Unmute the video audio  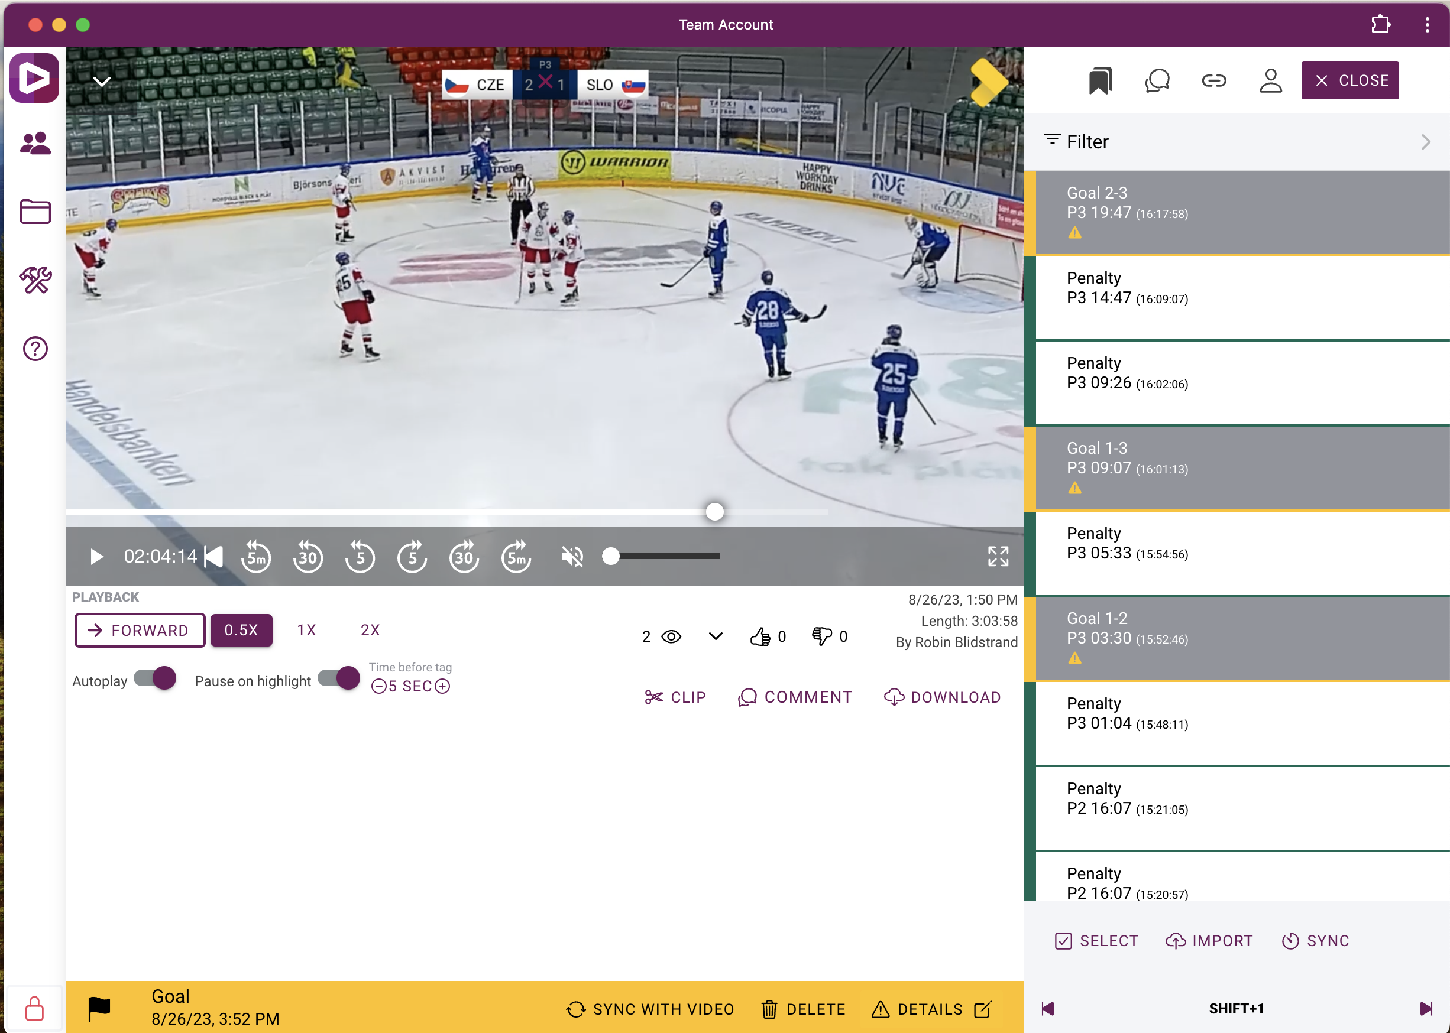click(x=572, y=557)
